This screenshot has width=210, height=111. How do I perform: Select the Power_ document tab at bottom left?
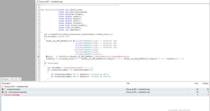(x=7, y=79)
